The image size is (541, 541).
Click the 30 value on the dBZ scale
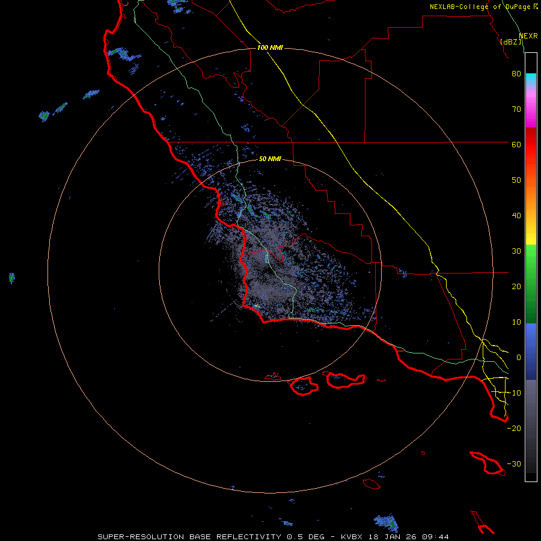pos(516,251)
